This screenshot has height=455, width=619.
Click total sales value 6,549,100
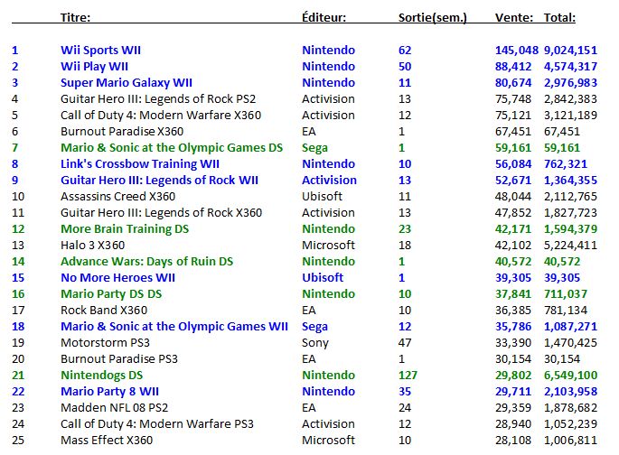[x=570, y=376]
